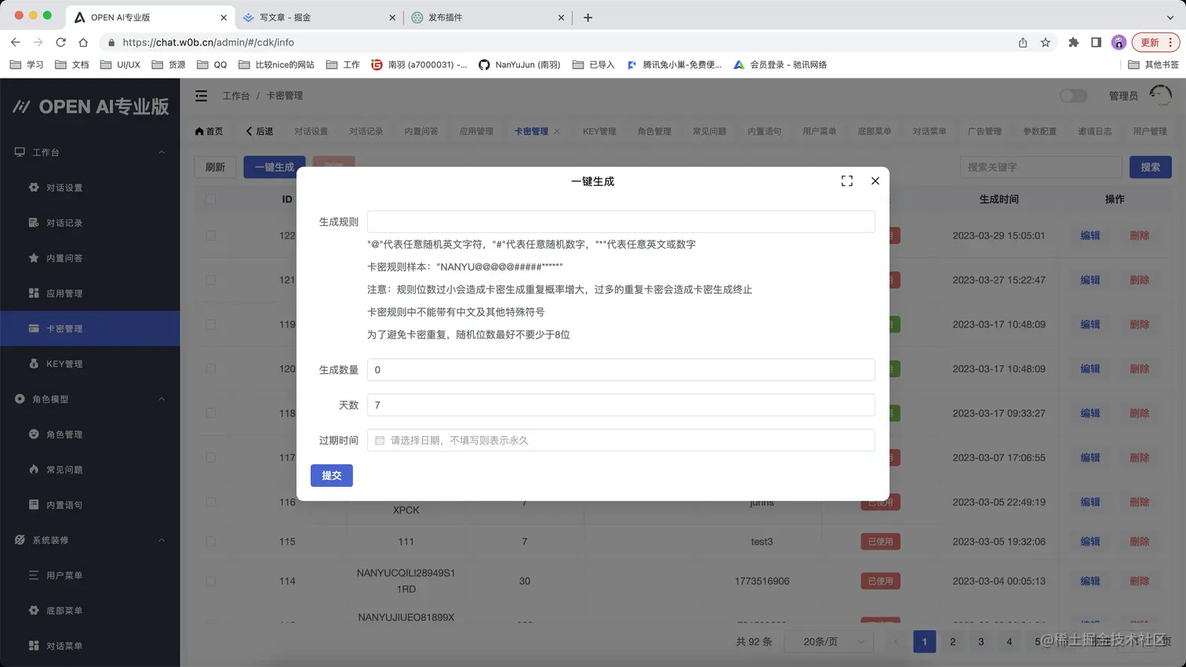
Task: Click the 生成规则 input field
Action: tap(620, 221)
